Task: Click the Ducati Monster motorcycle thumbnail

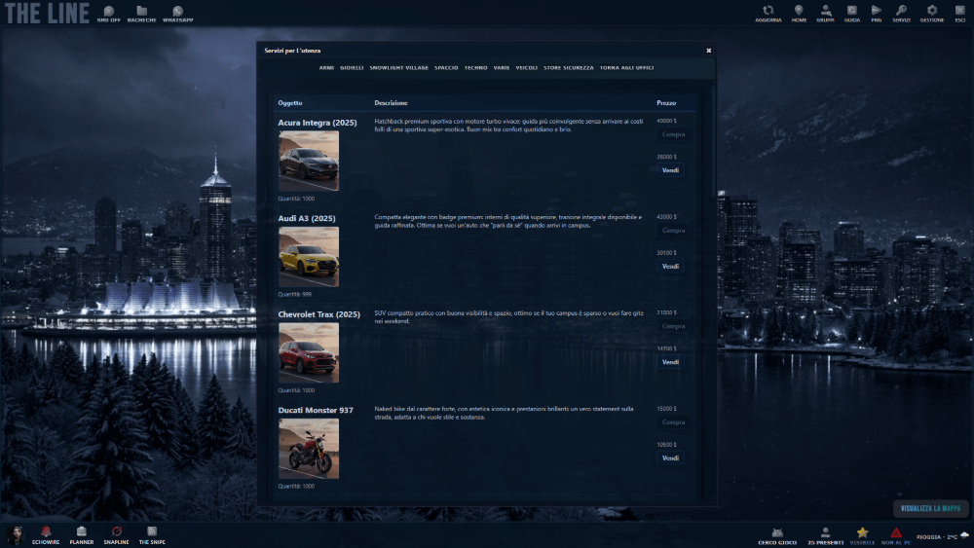Action: point(309,449)
